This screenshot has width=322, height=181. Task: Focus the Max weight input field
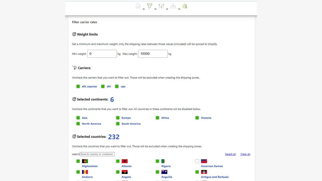pos(153,54)
